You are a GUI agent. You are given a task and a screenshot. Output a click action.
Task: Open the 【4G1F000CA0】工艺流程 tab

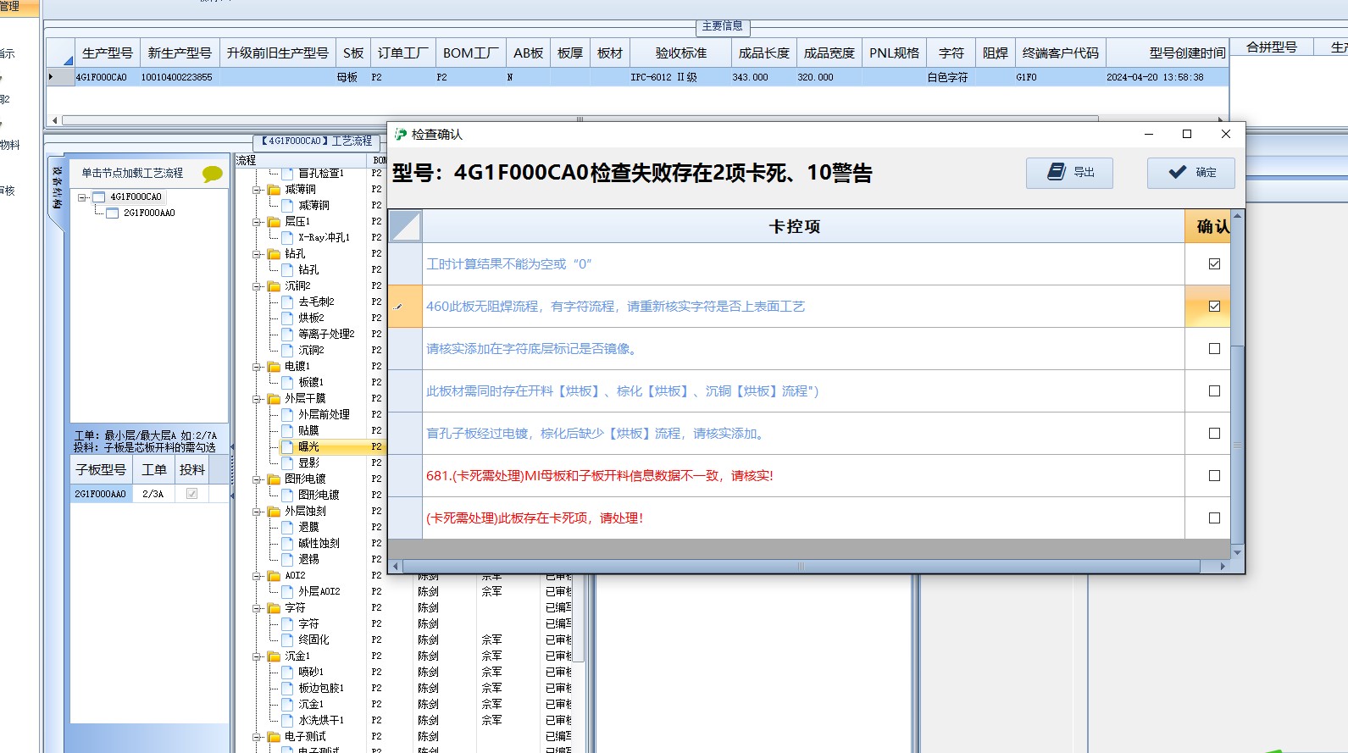pyautogui.click(x=316, y=141)
